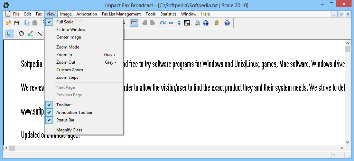Click page number 1 in status bar

coord(334,155)
